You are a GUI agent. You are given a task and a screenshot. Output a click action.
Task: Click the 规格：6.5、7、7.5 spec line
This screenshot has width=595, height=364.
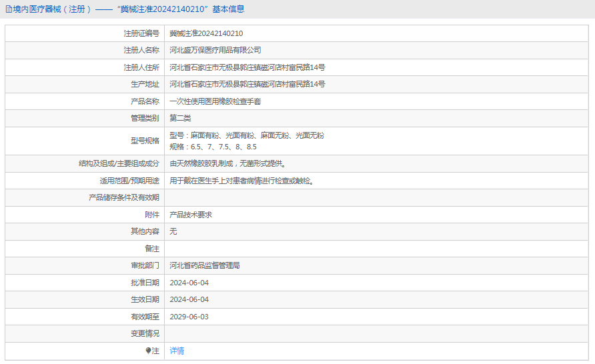[x=213, y=147]
